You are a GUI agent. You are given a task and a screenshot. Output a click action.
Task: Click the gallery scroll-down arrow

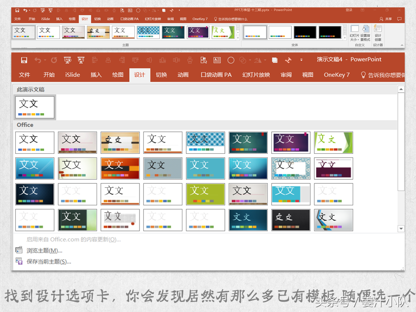(401, 228)
